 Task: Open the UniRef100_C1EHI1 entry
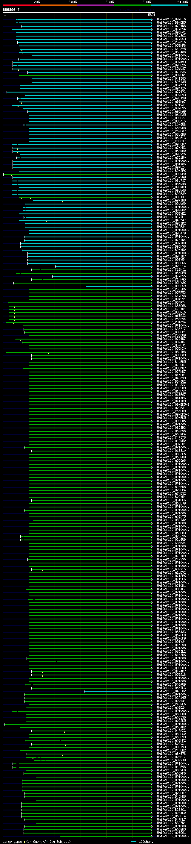(171, 270)
